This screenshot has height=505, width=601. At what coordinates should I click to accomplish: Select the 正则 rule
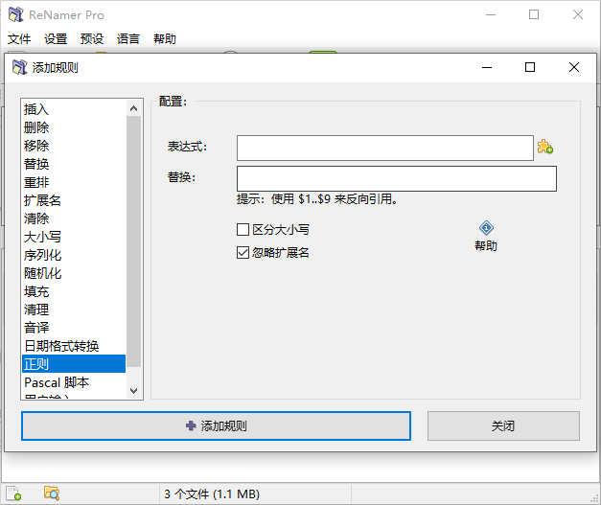74,363
